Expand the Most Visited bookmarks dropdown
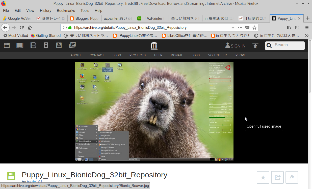The width and height of the screenshot is (312, 189). pyautogui.click(x=16, y=36)
